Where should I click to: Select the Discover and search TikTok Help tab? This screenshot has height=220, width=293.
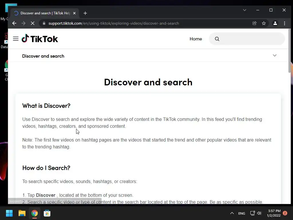[x=45, y=13]
